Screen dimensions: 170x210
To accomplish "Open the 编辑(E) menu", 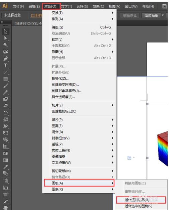I will [34, 6].
